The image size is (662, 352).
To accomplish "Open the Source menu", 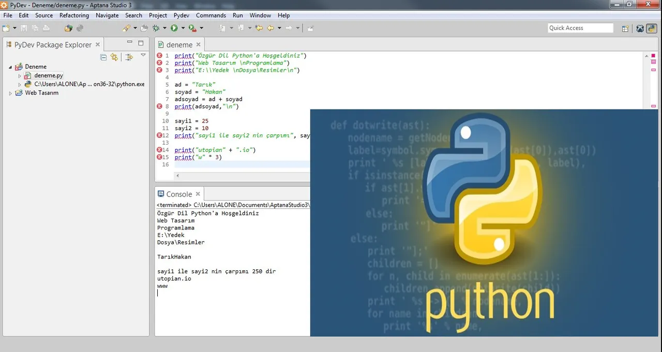I will 44,16.
